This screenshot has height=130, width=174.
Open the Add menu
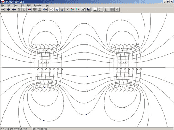coord(22,6)
